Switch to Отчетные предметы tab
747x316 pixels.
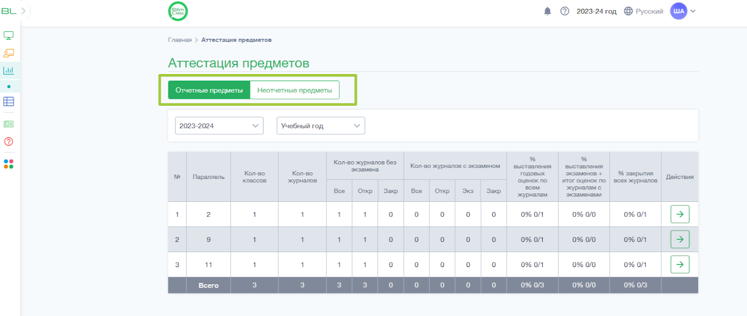pyautogui.click(x=209, y=90)
